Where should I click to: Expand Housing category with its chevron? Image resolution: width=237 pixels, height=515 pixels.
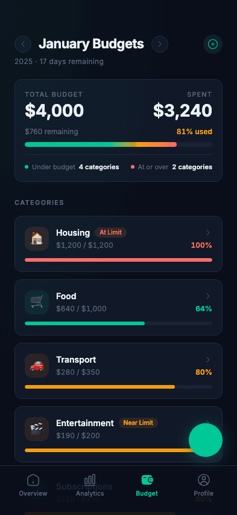pos(208,233)
